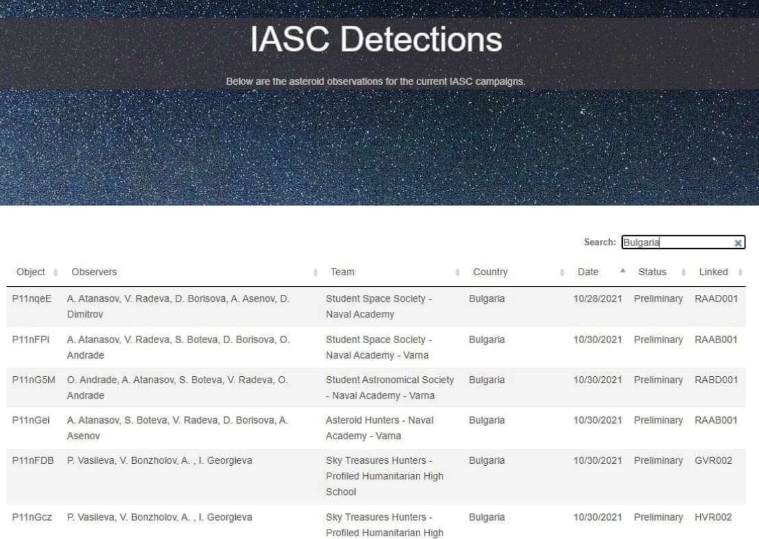This screenshot has height=539, width=759.
Task: Click the sort arrows icon beside Status
Action: point(684,273)
